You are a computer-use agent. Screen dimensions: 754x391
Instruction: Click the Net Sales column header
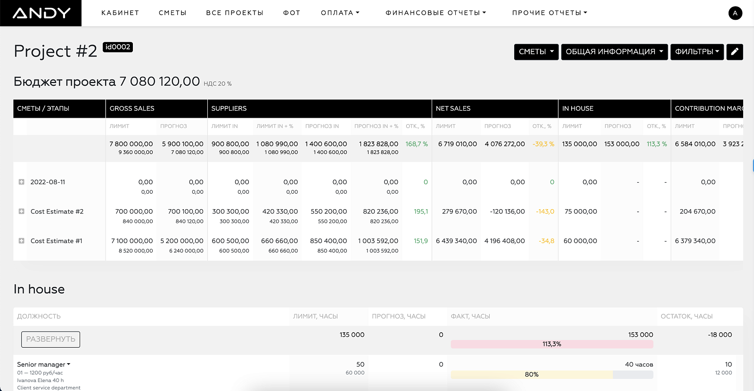(x=495, y=108)
